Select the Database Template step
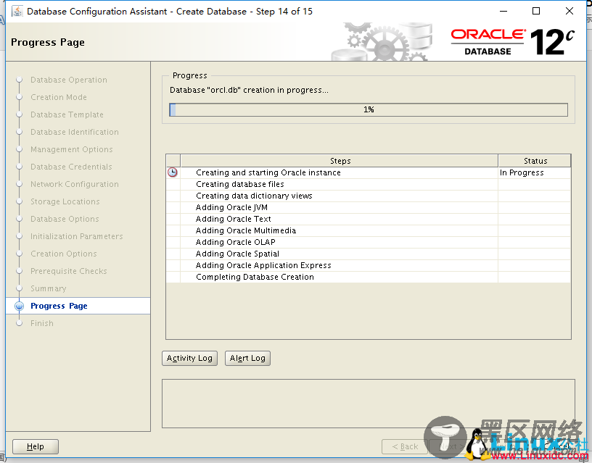 [x=67, y=114]
